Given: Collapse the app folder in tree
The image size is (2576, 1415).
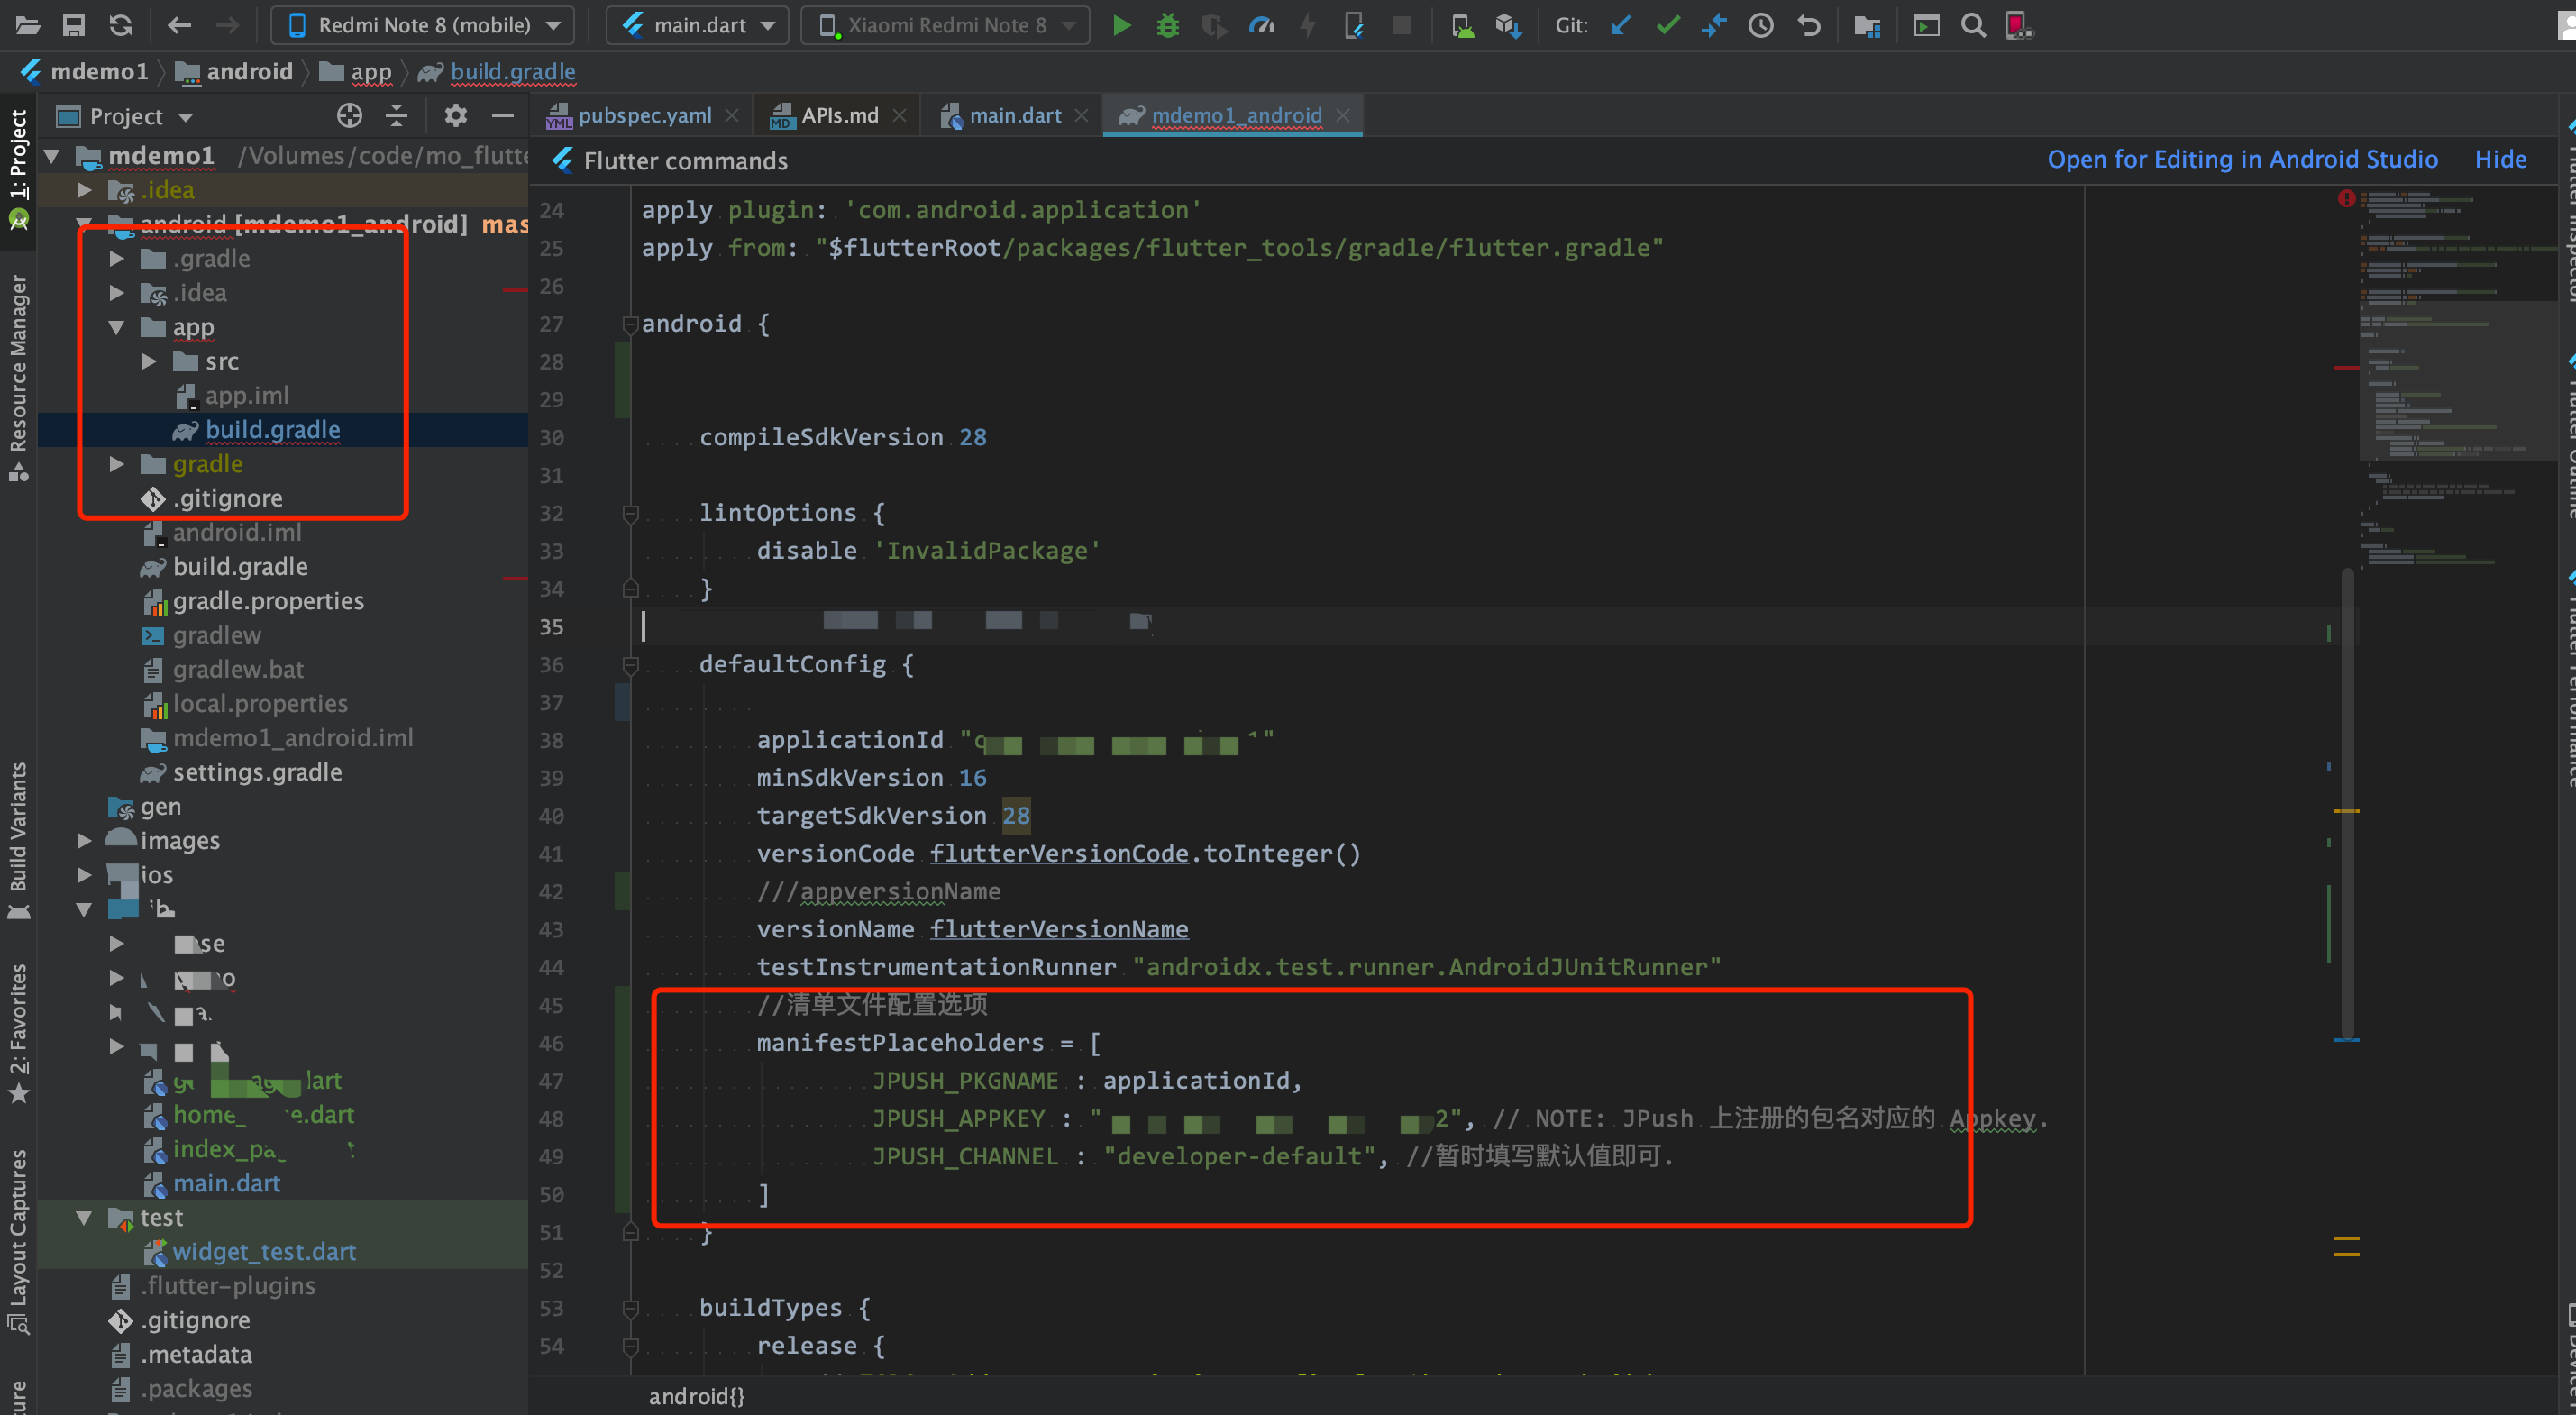Looking at the screenshot, I should (x=117, y=328).
